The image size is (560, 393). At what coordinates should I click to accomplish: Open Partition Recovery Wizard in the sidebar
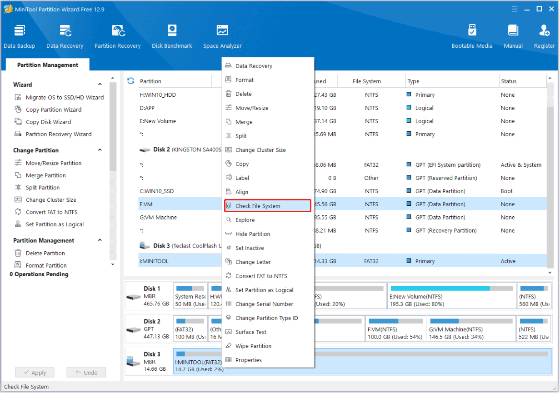pyautogui.click(x=53, y=134)
